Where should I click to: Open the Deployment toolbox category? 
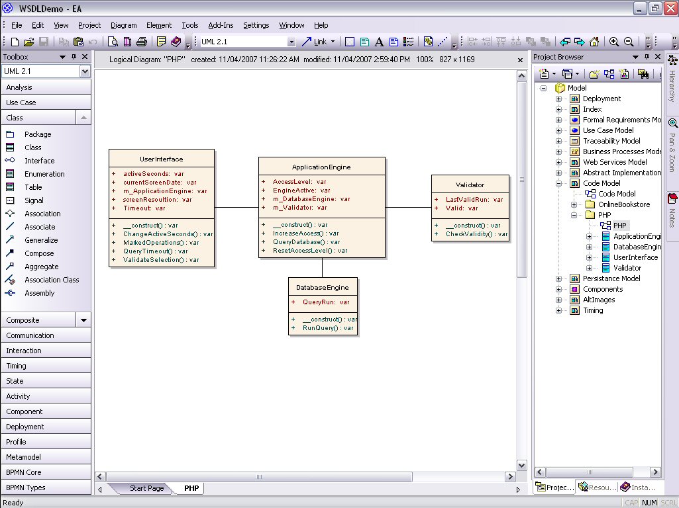46,427
